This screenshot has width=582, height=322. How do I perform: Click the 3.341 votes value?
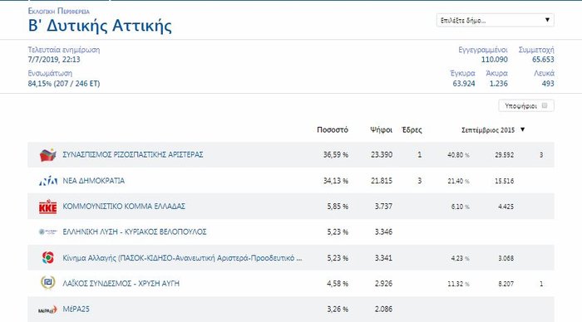[383, 258]
